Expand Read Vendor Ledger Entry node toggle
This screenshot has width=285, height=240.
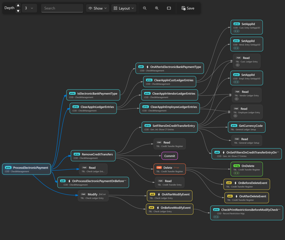pyautogui.click(x=236, y=99)
